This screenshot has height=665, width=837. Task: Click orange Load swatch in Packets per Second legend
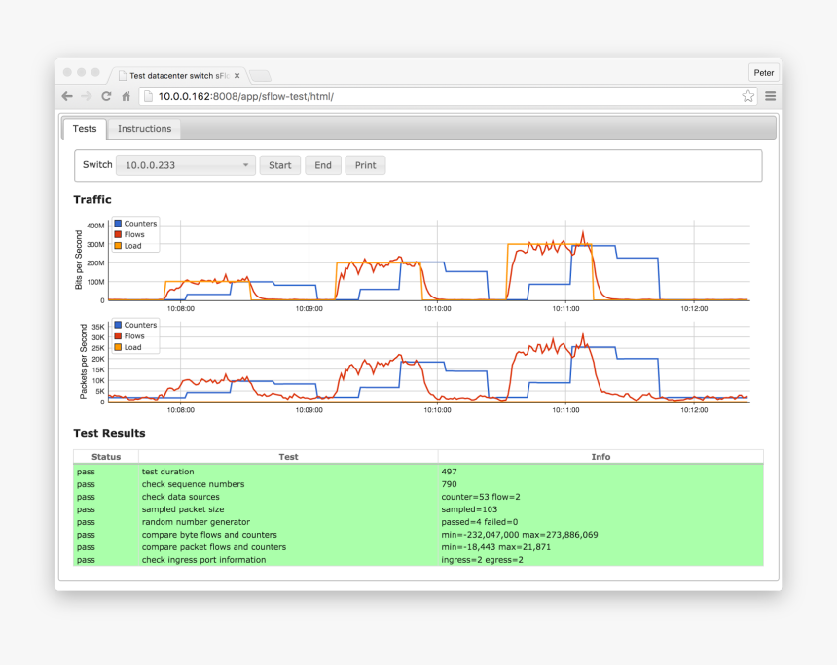(x=118, y=347)
